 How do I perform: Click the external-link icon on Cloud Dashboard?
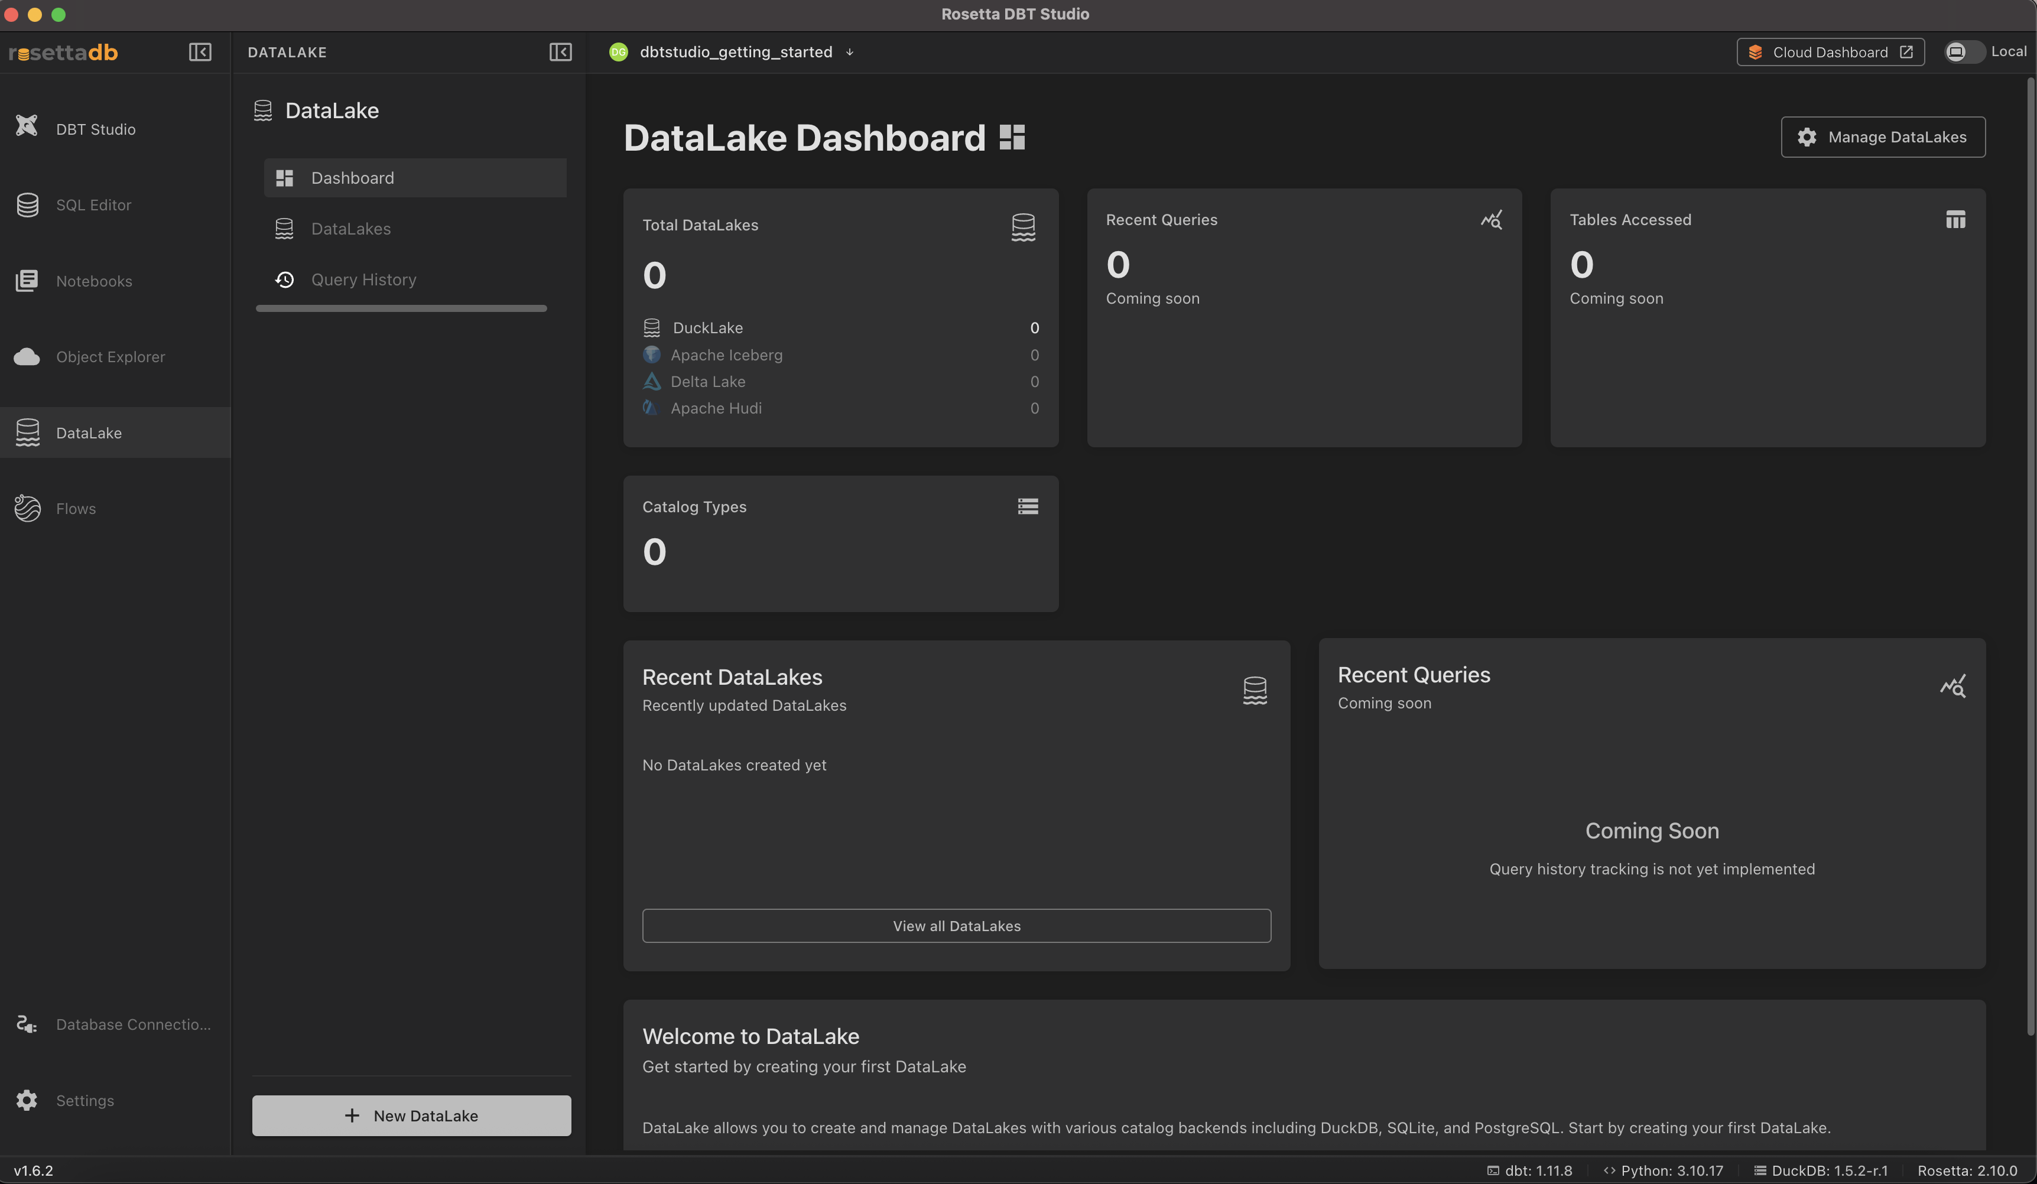click(x=1905, y=52)
